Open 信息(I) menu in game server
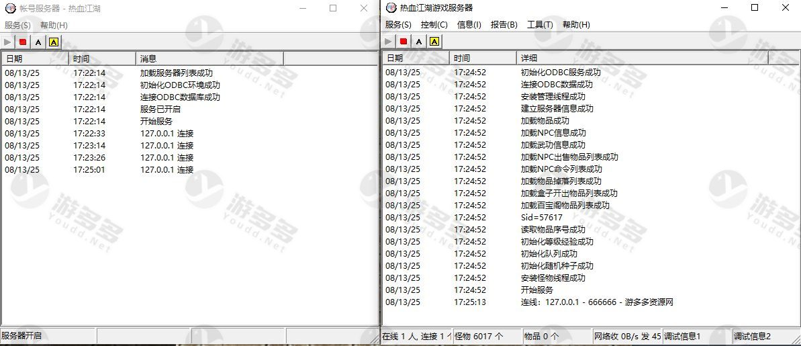Screen dimensions: 801x346 [469, 25]
